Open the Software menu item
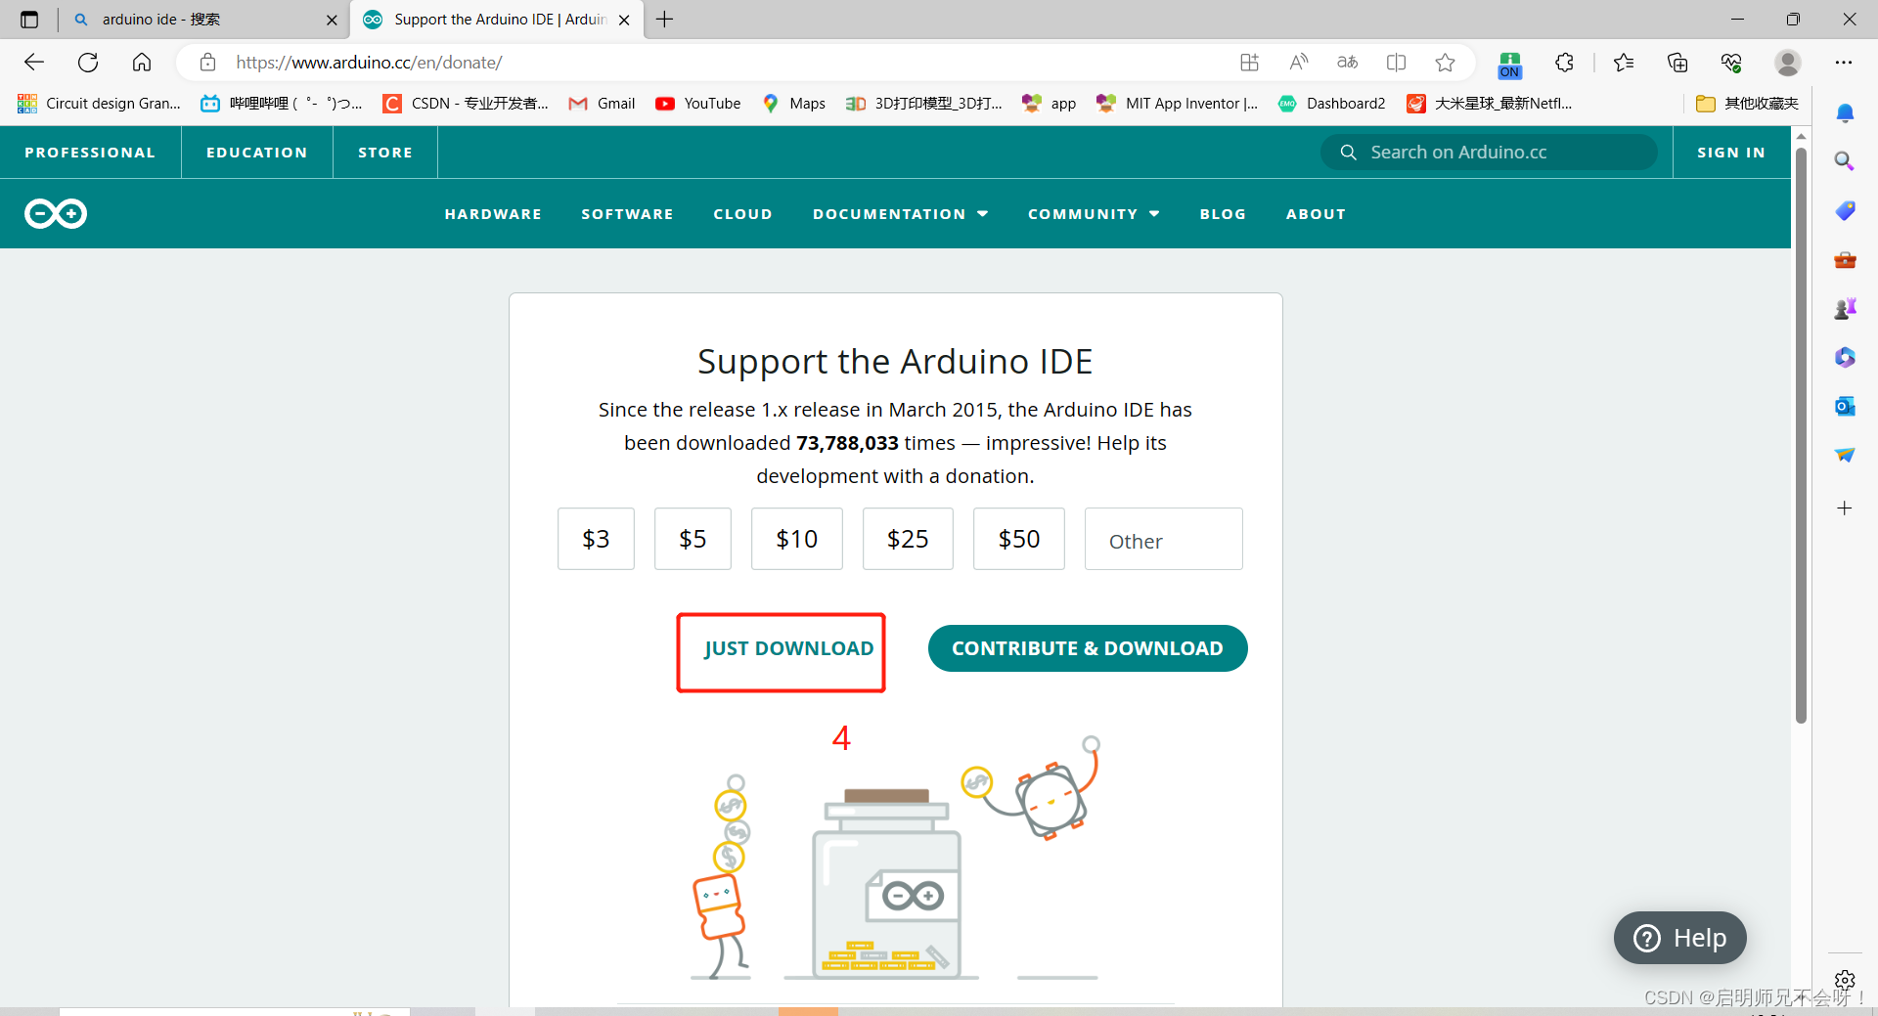 [627, 213]
